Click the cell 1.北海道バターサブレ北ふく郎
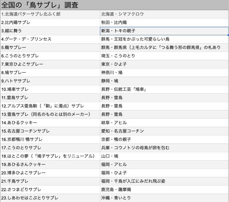 coord(50,14)
